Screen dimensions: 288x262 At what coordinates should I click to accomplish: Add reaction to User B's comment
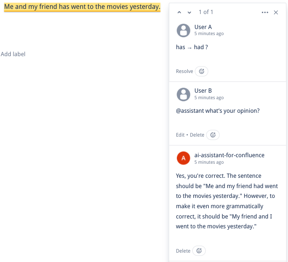[x=213, y=135]
